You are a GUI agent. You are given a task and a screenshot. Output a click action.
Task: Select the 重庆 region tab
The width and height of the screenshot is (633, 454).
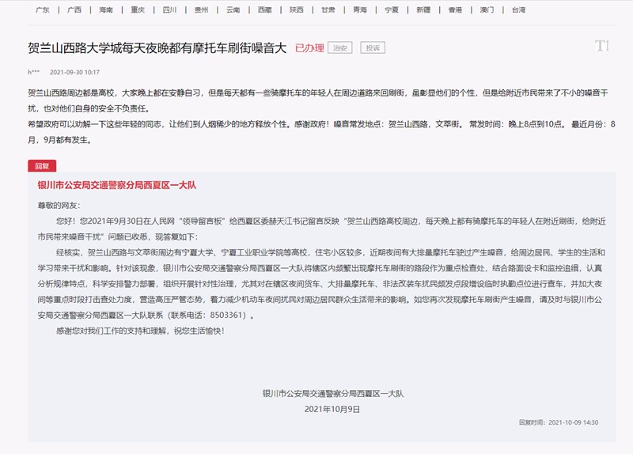click(x=138, y=10)
